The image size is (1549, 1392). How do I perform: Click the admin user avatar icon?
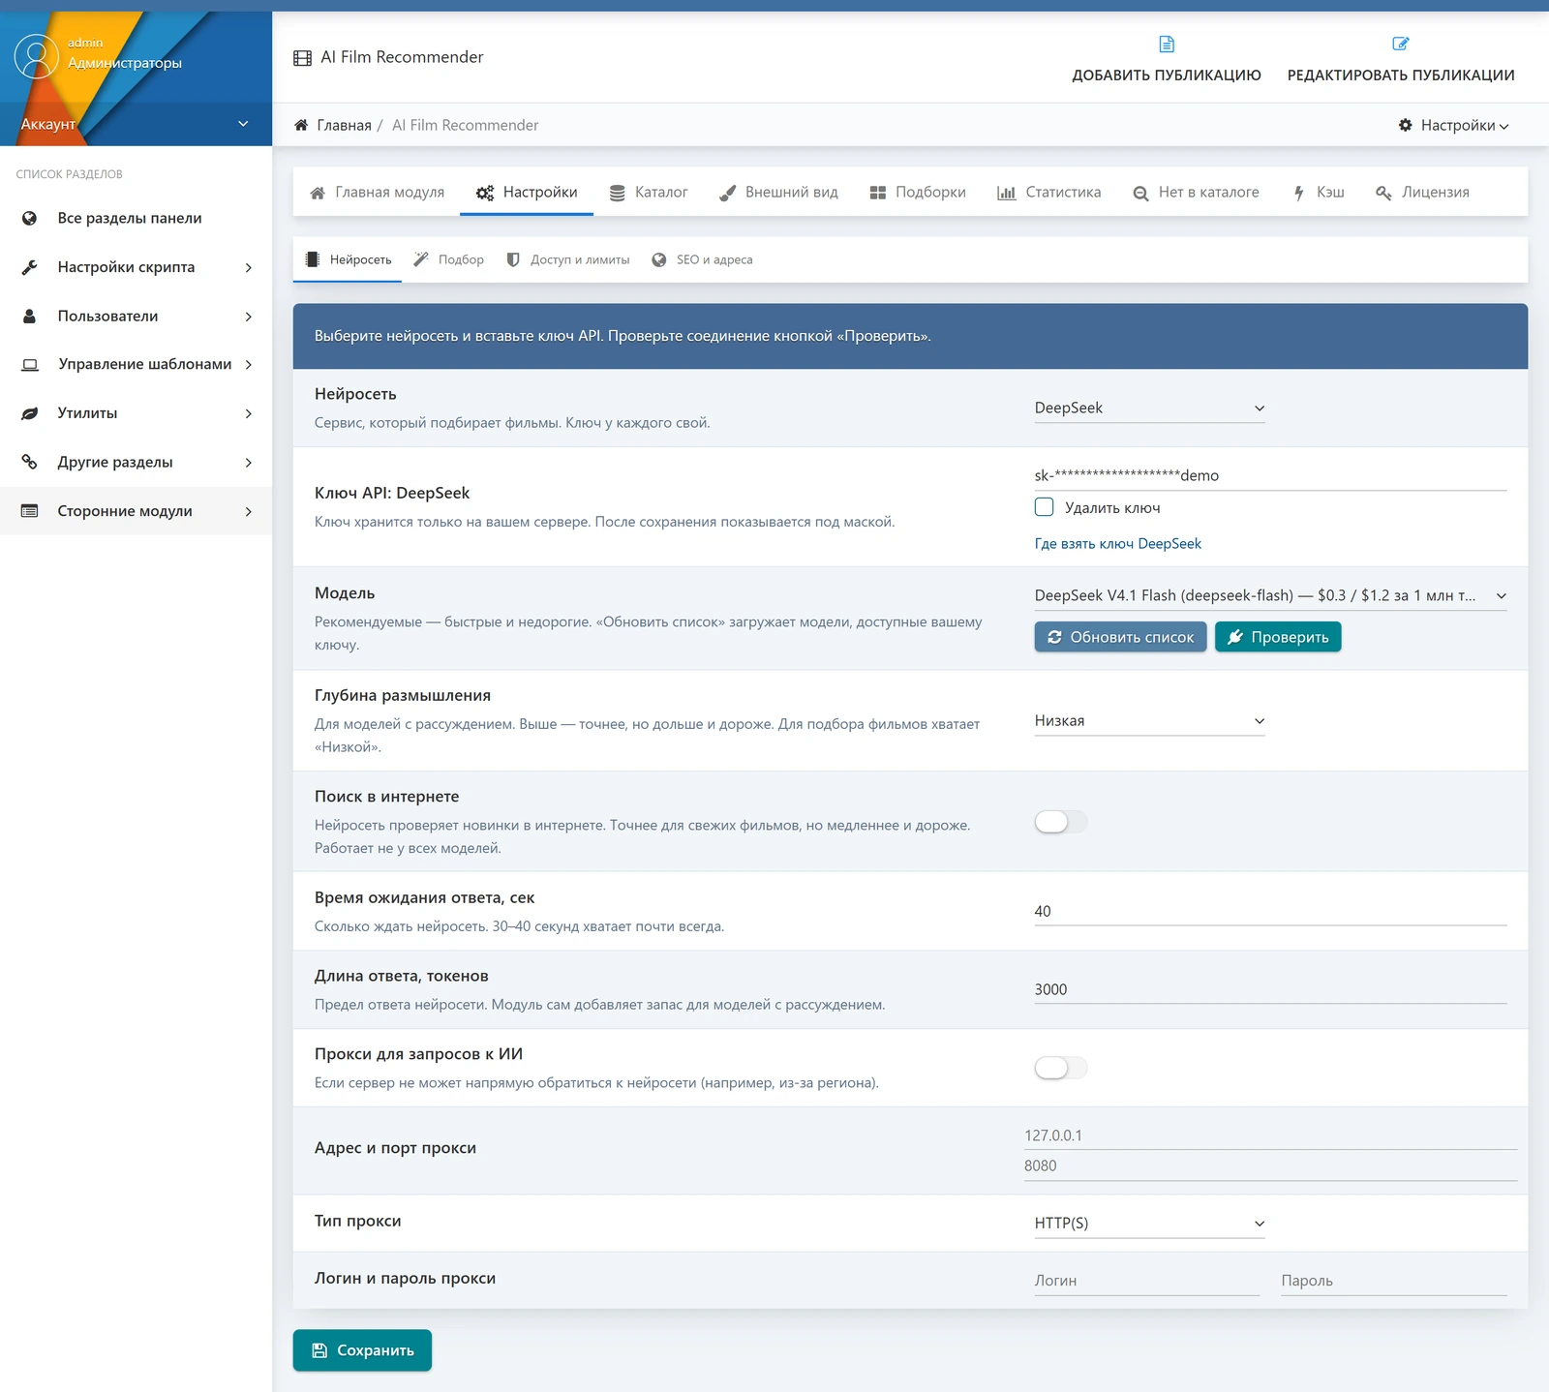(37, 56)
